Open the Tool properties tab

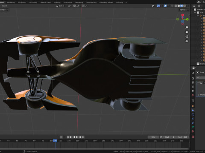(x=193, y=73)
